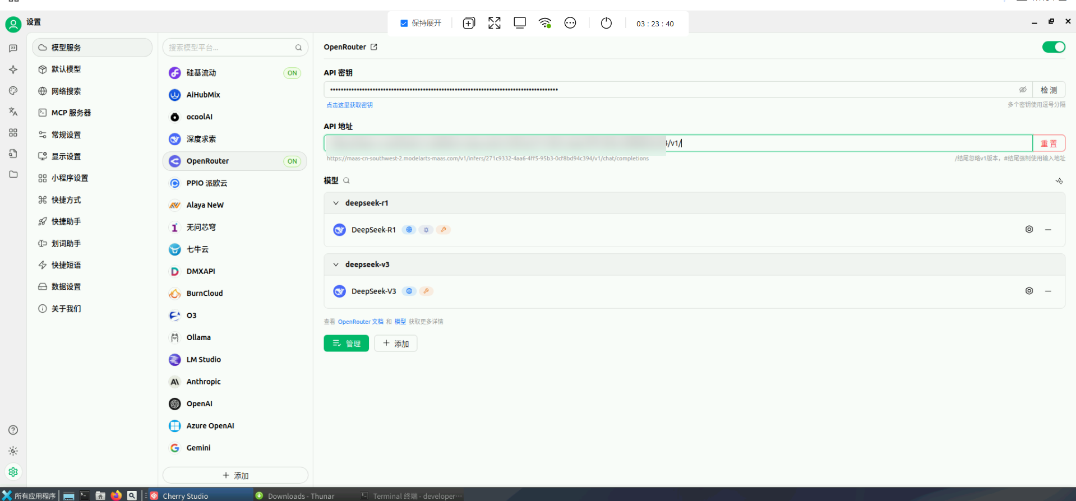Image resolution: width=1076 pixels, height=501 pixels.
Task: Open the OpenRouter 文档 link
Action: tap(361, 322)
